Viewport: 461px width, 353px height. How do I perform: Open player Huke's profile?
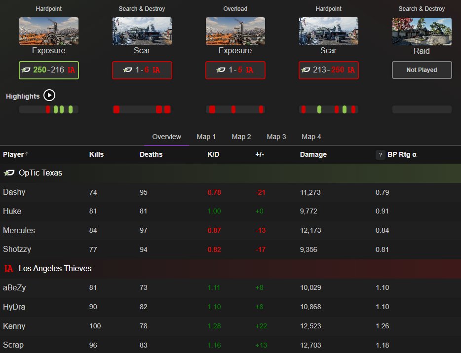(12, 211)
